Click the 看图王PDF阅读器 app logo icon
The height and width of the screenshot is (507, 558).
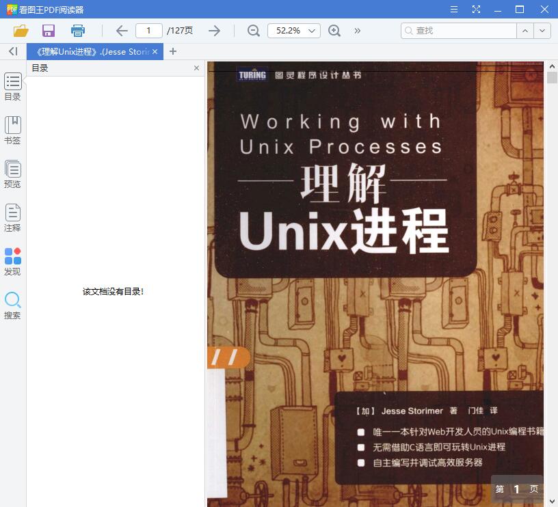click(12, 10)
